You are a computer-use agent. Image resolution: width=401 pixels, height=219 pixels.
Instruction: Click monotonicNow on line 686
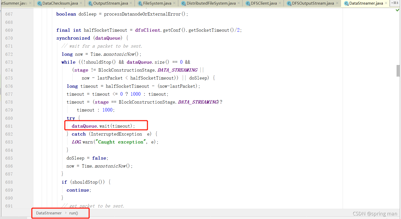(110, 166)
